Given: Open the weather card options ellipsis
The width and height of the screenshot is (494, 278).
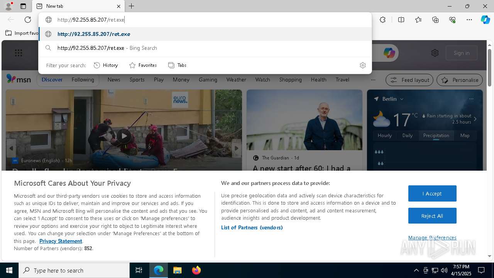Looking at the screenshot, I should (471, 99).
